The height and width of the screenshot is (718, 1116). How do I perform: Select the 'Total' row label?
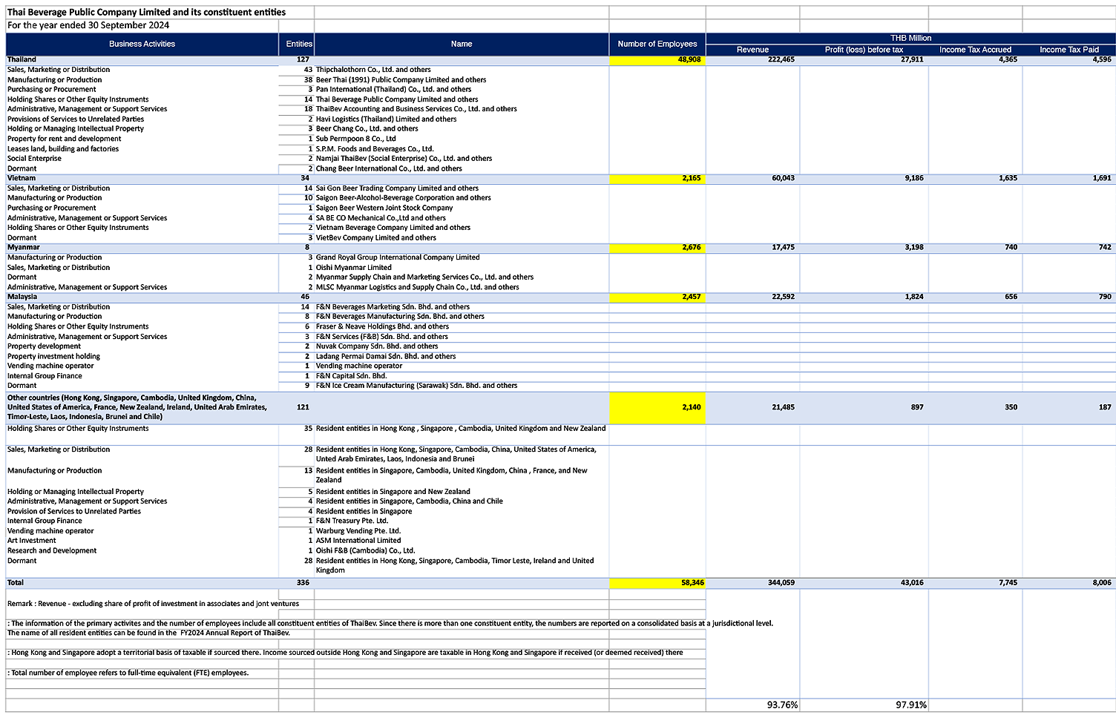(16, 583)
